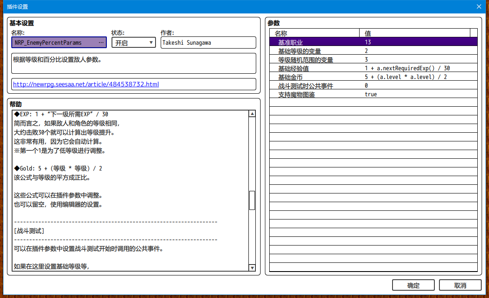Open the newrpg.seesaa.net article link
The height and width of the screenshot is (298, 489).
[x=86, y=84]
